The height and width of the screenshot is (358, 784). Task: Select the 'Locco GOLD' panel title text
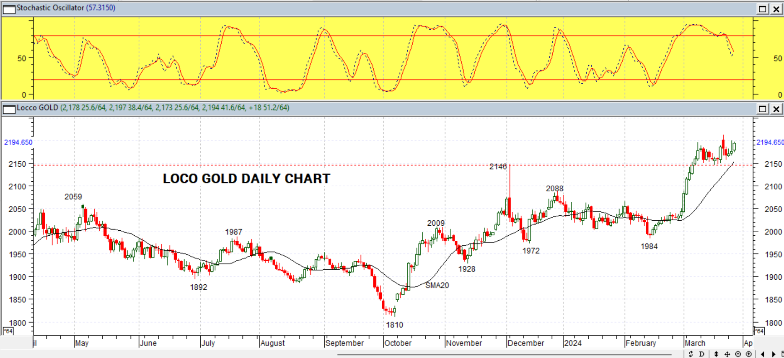tap(37, 108)
